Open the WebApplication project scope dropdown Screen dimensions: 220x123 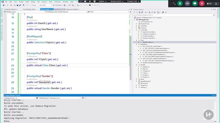pos(24,12)
